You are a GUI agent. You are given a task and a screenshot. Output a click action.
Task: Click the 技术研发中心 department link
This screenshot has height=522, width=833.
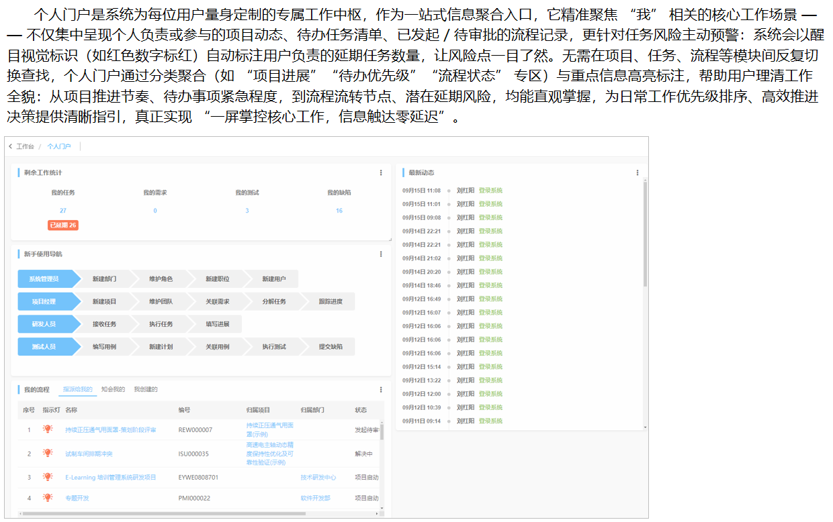(x=319, y=478)
